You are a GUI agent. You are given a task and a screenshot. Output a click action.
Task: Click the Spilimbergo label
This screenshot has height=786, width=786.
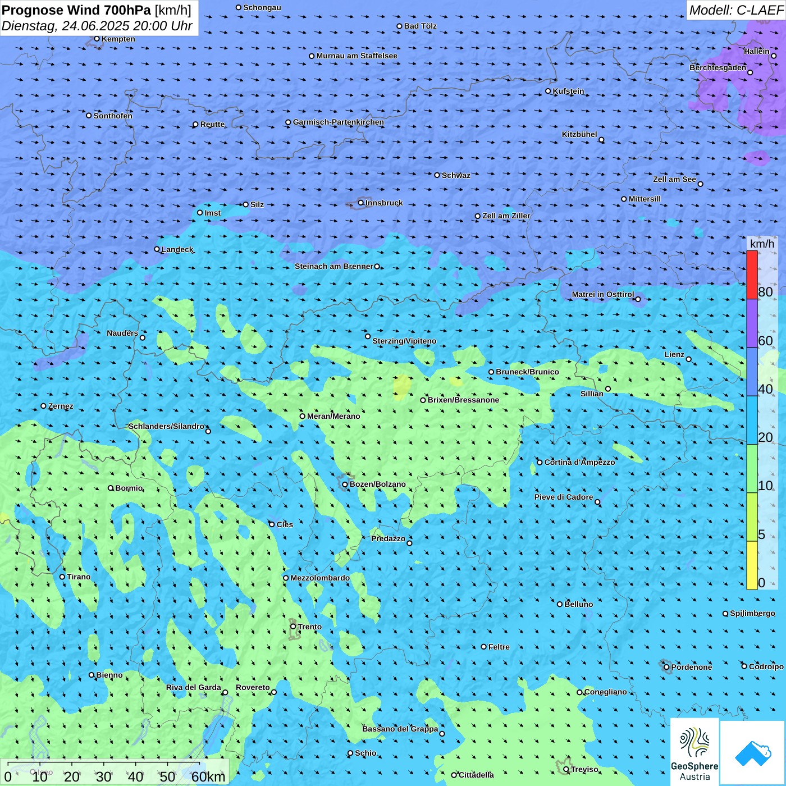click(x=752, y=613)
